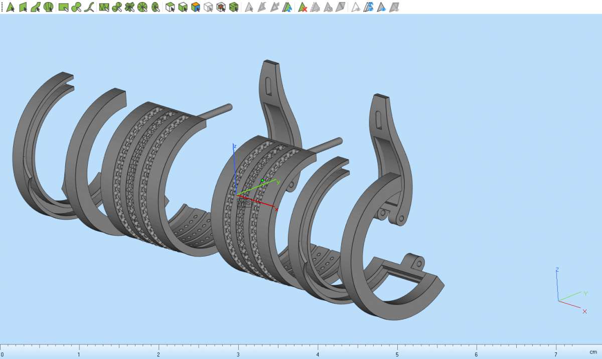Click the first grayed-out triangle cursor icon
Viewport: 602px width, 359px height.
(249, 8)
